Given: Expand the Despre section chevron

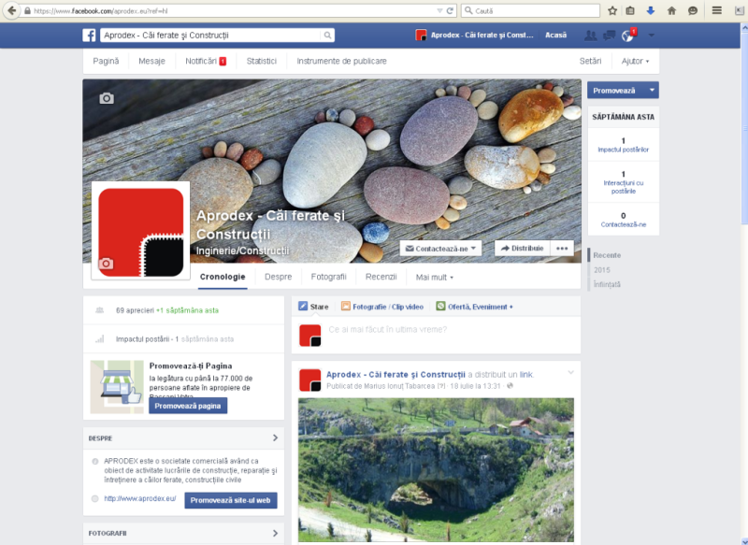Looking at the screenshot, I should pos(275,437).
